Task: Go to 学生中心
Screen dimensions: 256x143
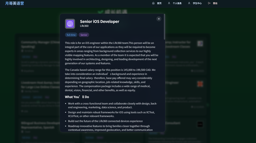Action: click(x=197, y=3)
